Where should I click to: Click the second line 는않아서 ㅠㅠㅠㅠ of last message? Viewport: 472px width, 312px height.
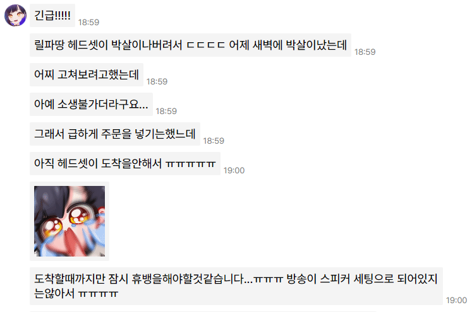76,293
